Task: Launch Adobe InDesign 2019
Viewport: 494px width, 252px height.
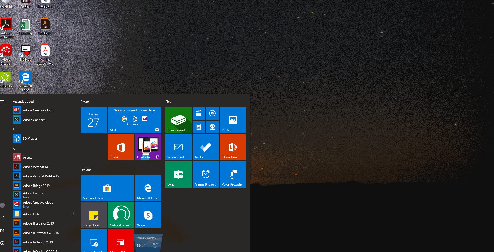Action: (44, 242)
